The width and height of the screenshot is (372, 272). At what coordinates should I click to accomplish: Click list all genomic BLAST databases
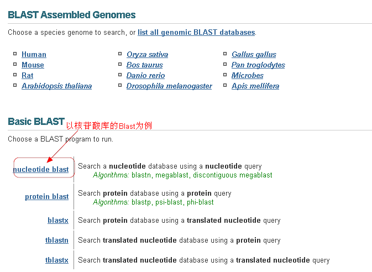[x=196, y=33]
